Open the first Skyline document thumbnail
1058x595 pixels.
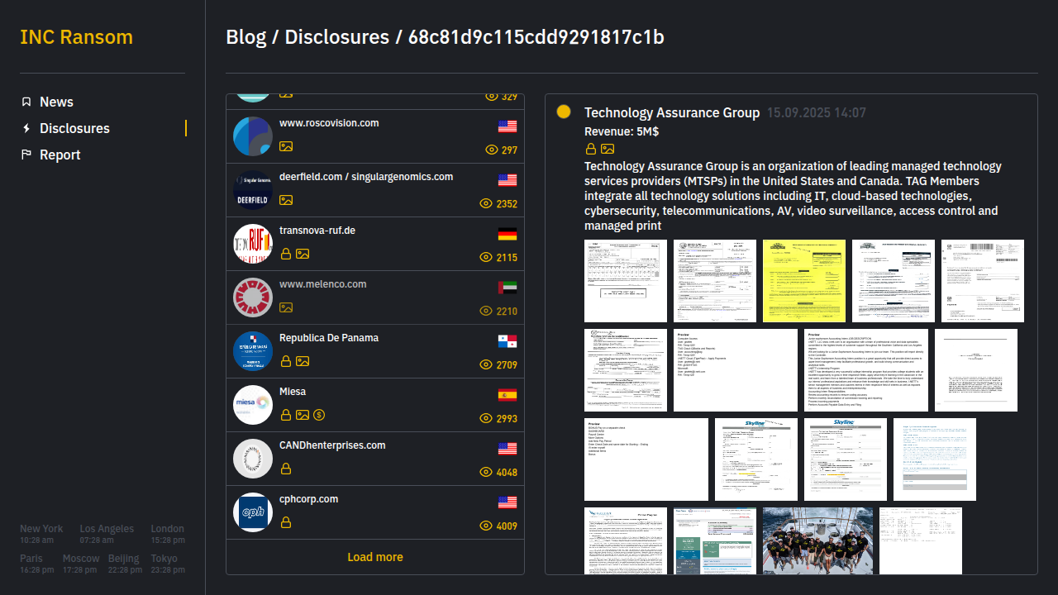click(x=756, y=459)
